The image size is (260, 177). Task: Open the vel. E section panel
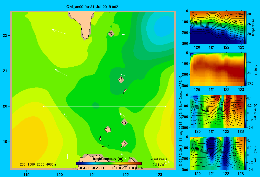tap(217, 153)
